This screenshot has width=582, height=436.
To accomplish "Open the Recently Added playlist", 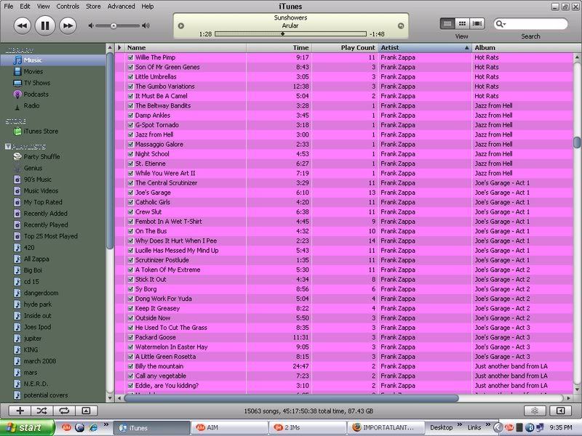I will tap(45, 214).
